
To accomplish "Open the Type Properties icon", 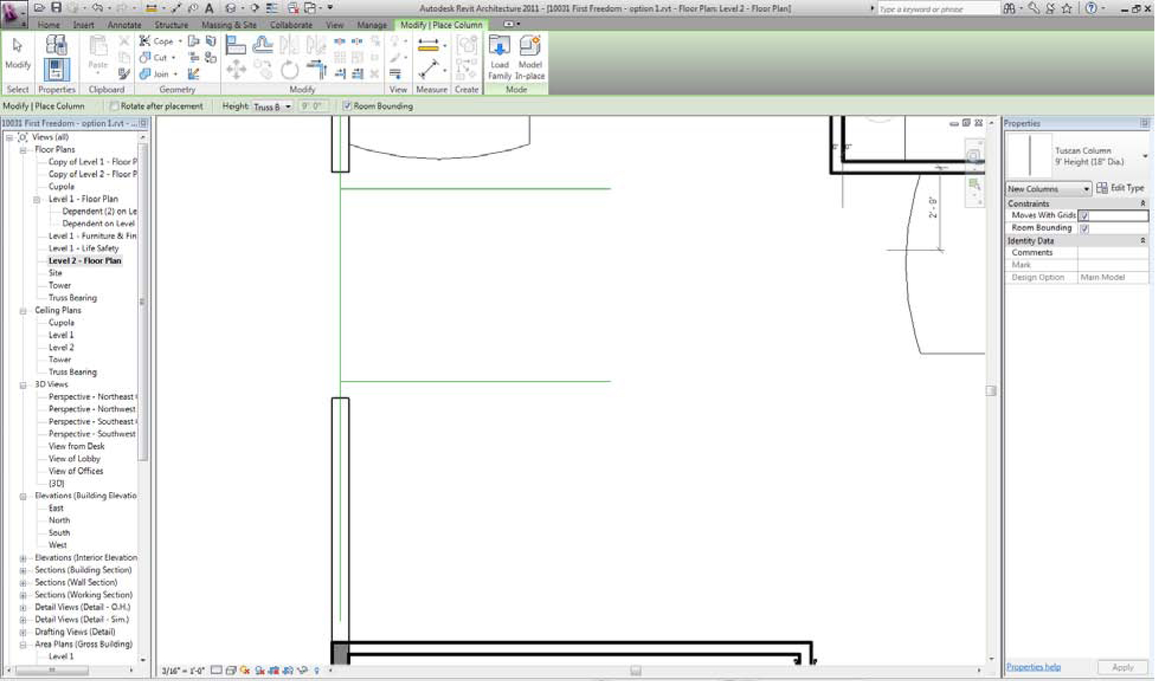I will coord(56,46).
